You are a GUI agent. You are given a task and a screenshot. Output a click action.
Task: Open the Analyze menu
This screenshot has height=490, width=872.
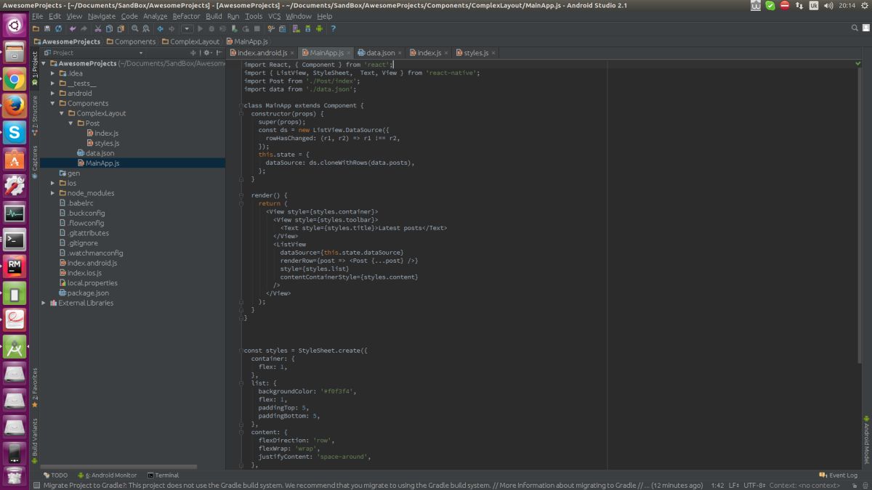[155, 16]
